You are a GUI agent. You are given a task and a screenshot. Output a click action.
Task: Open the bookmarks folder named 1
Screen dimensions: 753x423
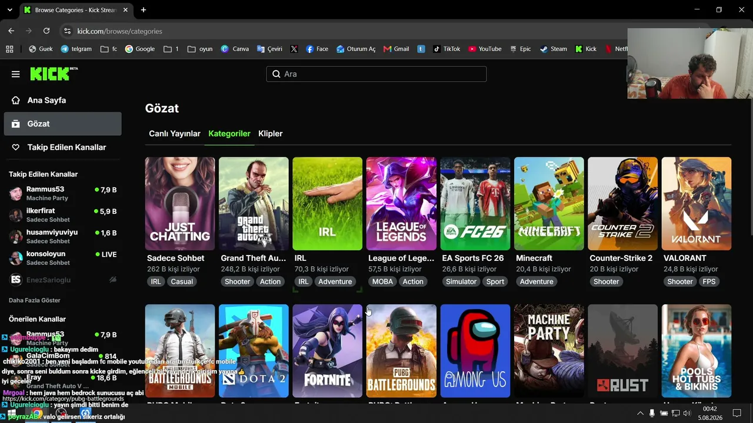tap(171, 49)
